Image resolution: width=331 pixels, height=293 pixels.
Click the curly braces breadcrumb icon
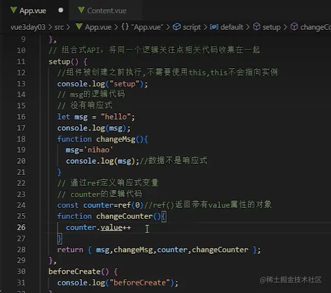tap(125, 27)
